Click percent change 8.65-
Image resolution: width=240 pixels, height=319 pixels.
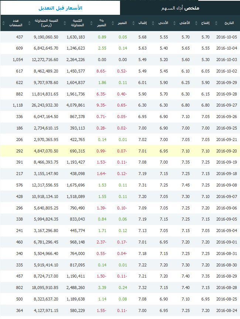point(101,71)
